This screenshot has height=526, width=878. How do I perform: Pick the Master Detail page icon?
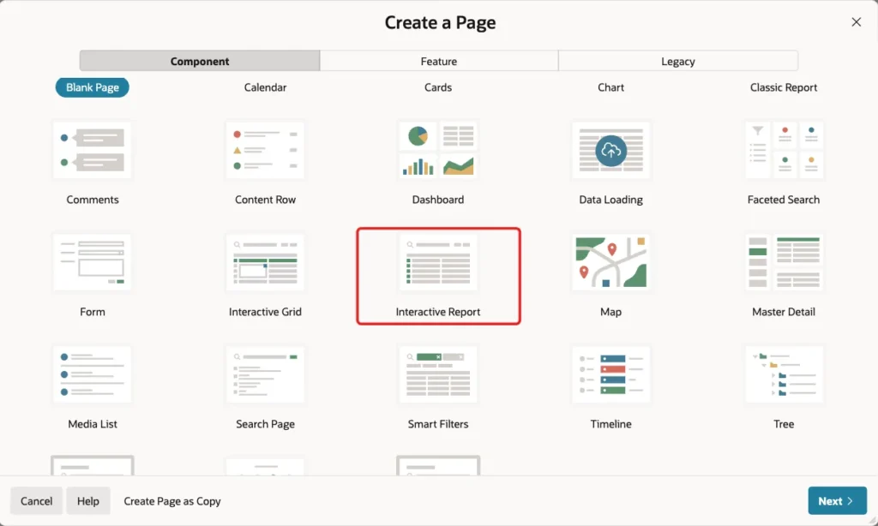pyautogui.click(x=784, y=262)
